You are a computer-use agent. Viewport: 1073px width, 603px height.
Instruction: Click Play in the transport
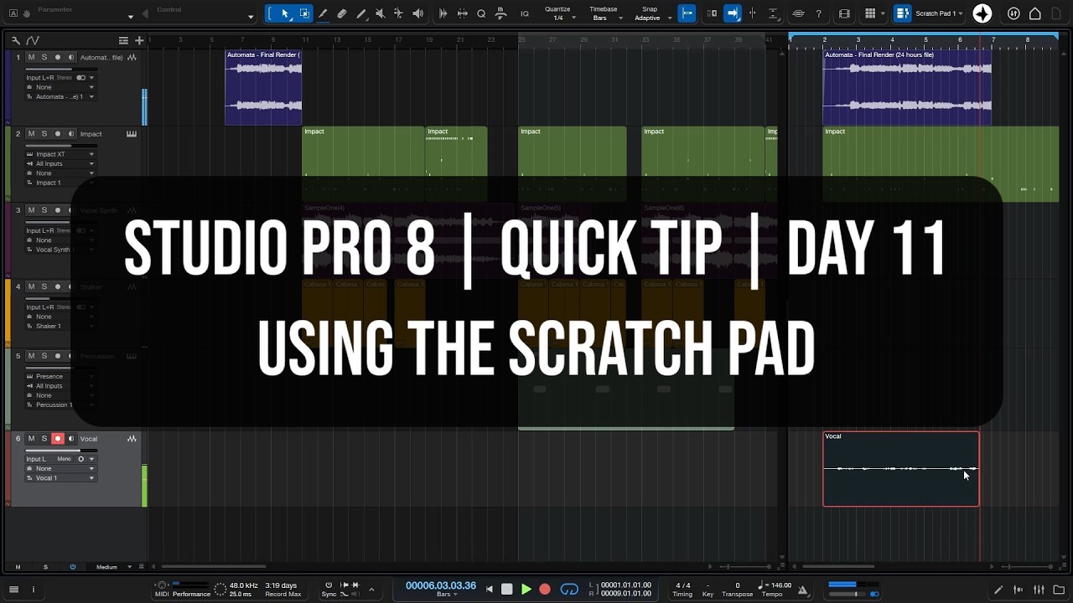pos(526,590)
